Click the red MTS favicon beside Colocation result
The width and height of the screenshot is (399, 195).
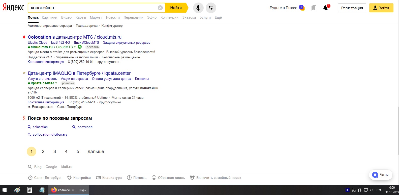coord(24,37)
